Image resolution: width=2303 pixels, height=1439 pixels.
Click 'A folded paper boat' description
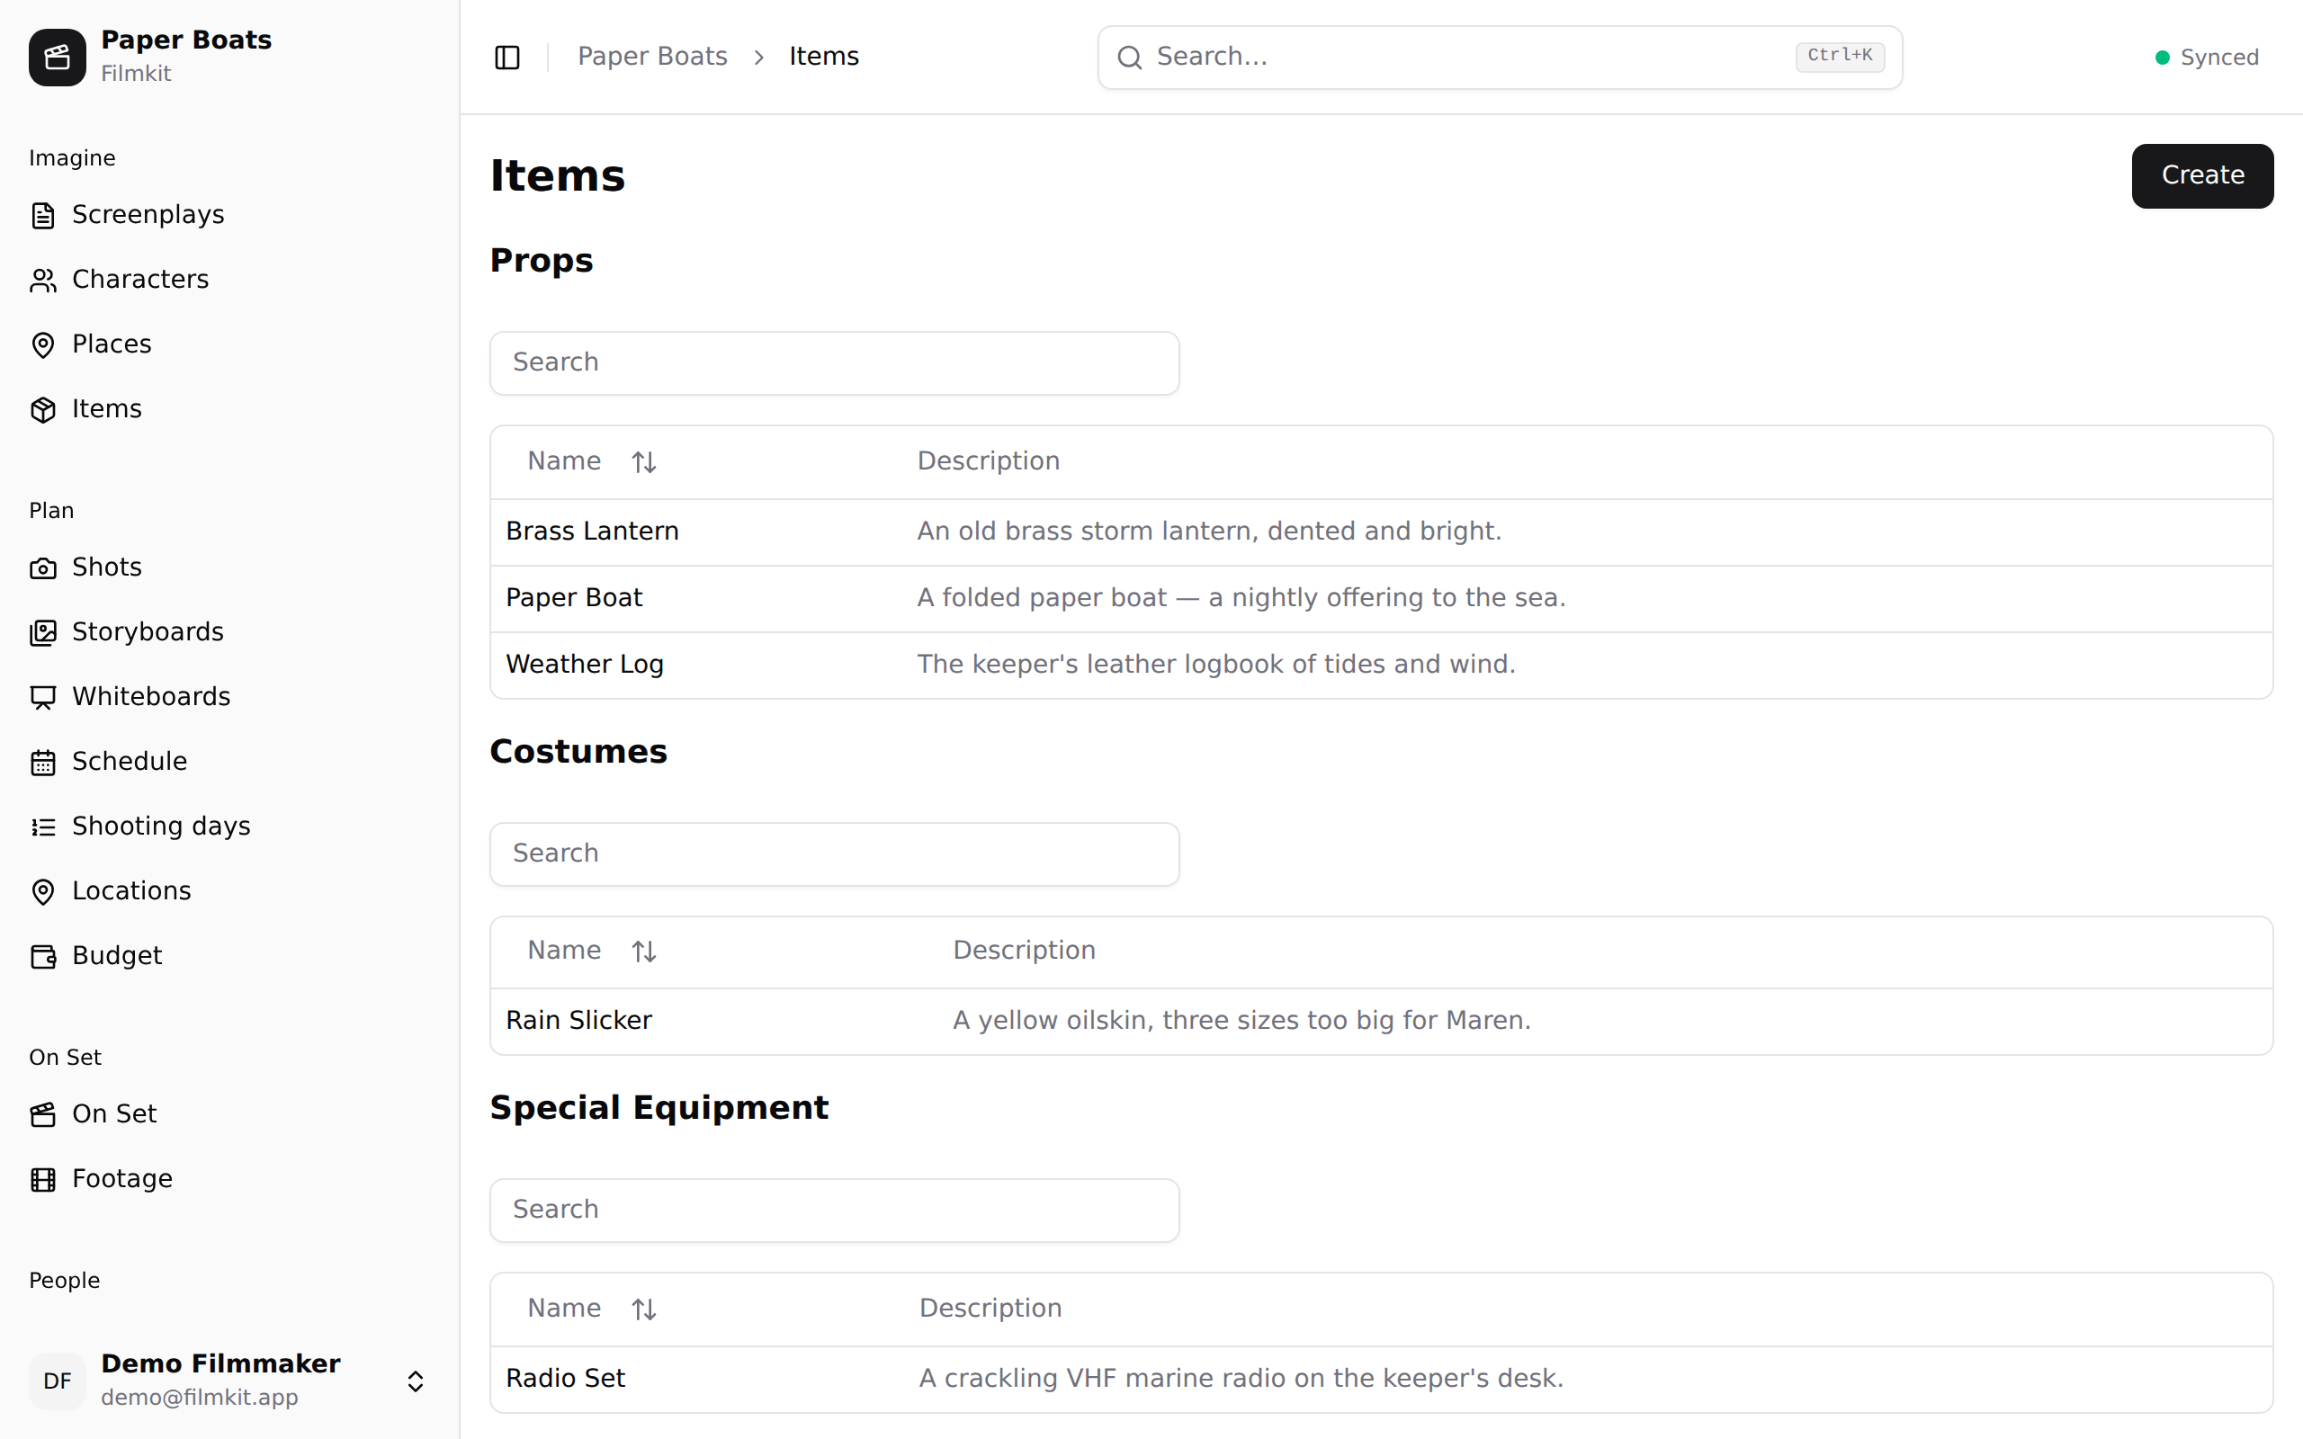[1241, 598]
